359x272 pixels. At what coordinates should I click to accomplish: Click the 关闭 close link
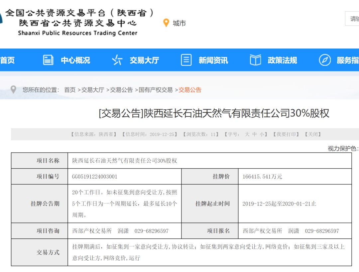313,134
